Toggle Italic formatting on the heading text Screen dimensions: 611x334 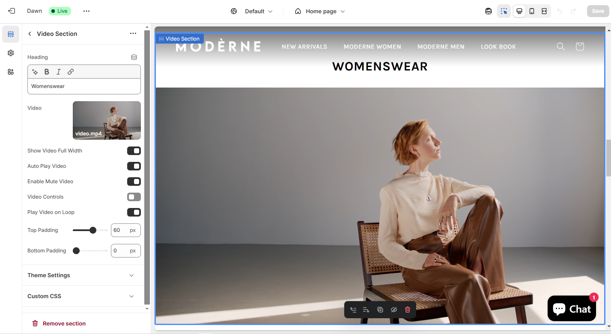[x=58, y=72]
